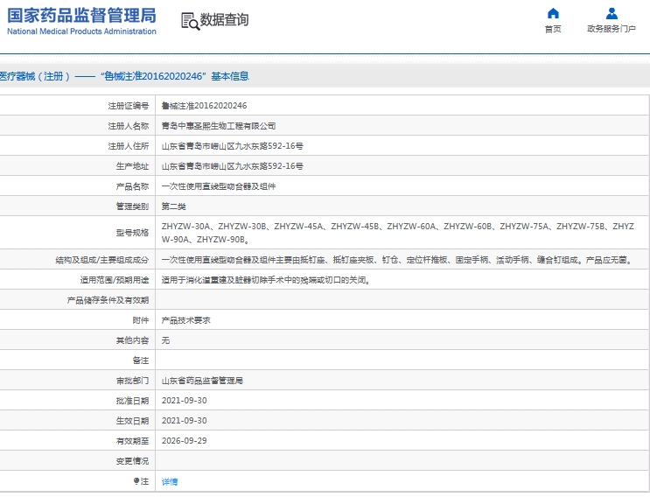The width and height of the screenshot is (650, 497).
Task: Click the 注册证编号 row label
Action: (128, 106)
